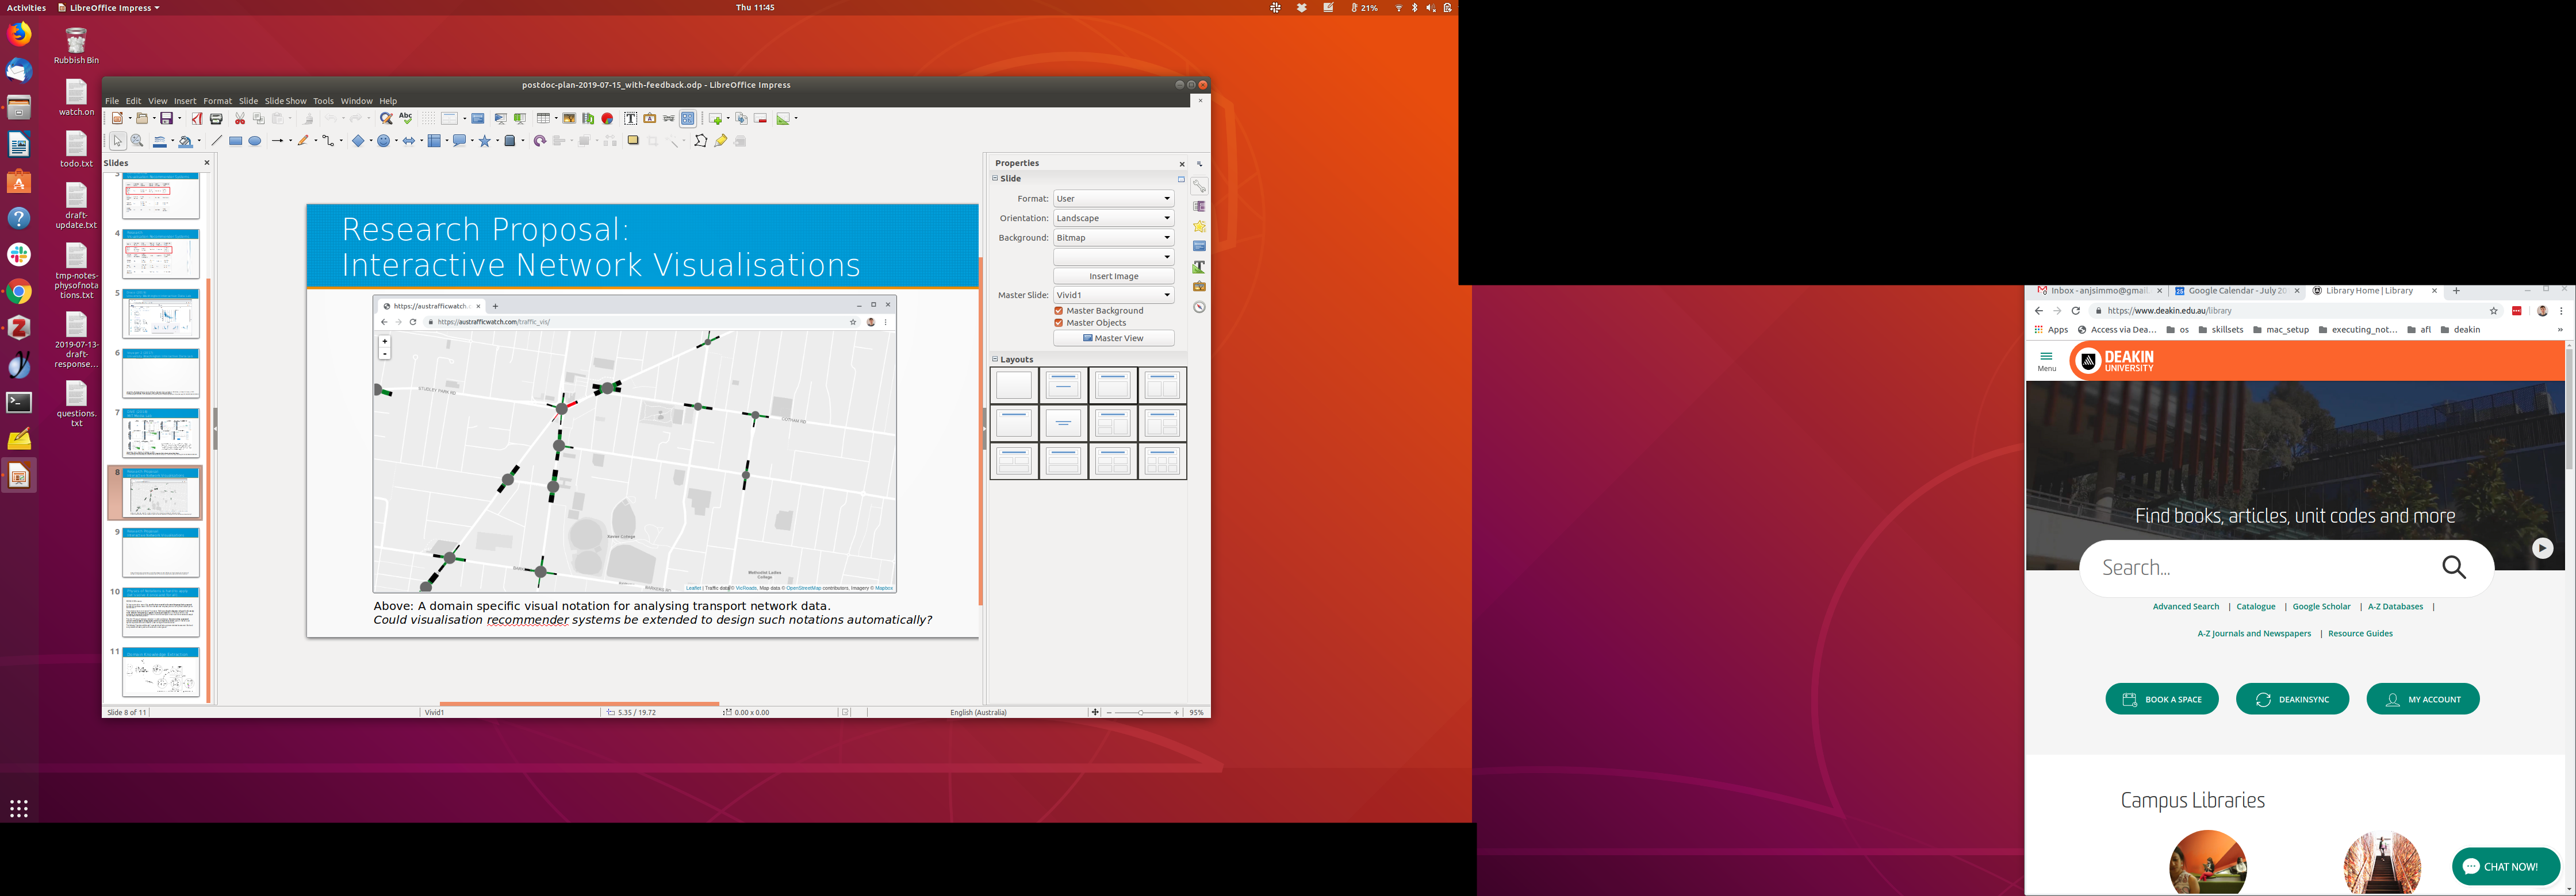
Task: Collapse the Layouts section expander
Action: [995, 358]
